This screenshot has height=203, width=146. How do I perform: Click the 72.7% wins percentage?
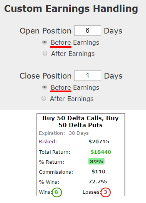pos(98,182)
